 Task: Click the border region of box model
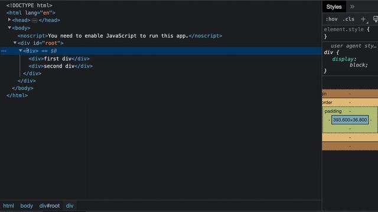327,102
